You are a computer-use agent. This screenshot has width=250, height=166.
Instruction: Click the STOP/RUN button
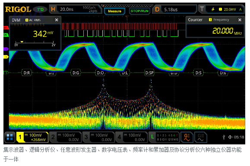tap(139, 11)
